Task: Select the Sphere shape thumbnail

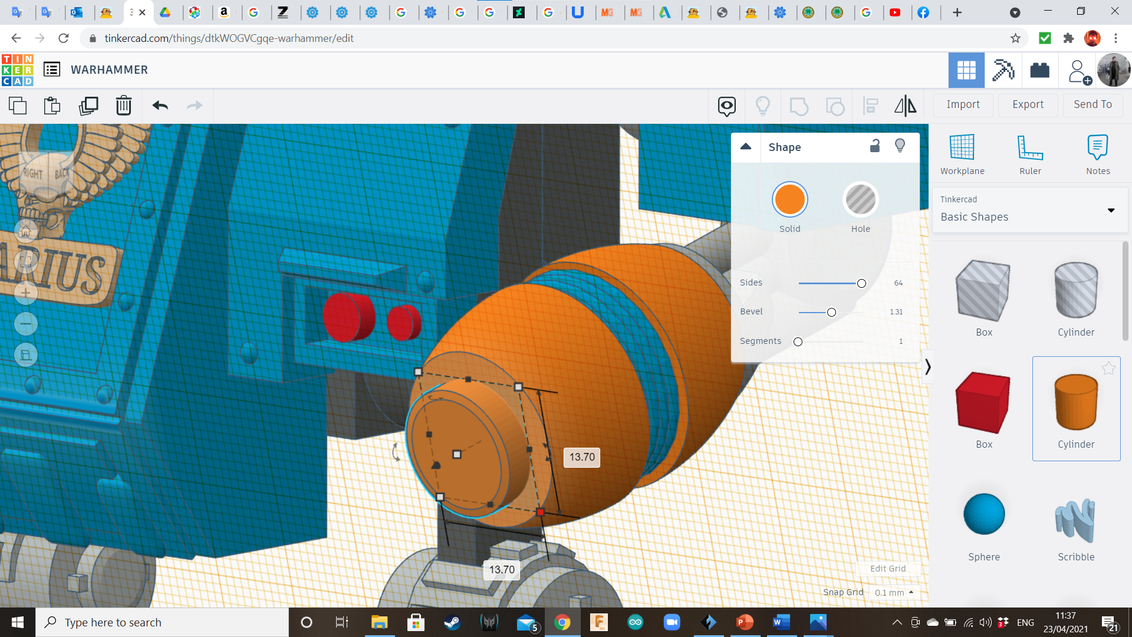Action: click(x=983, y=515)
